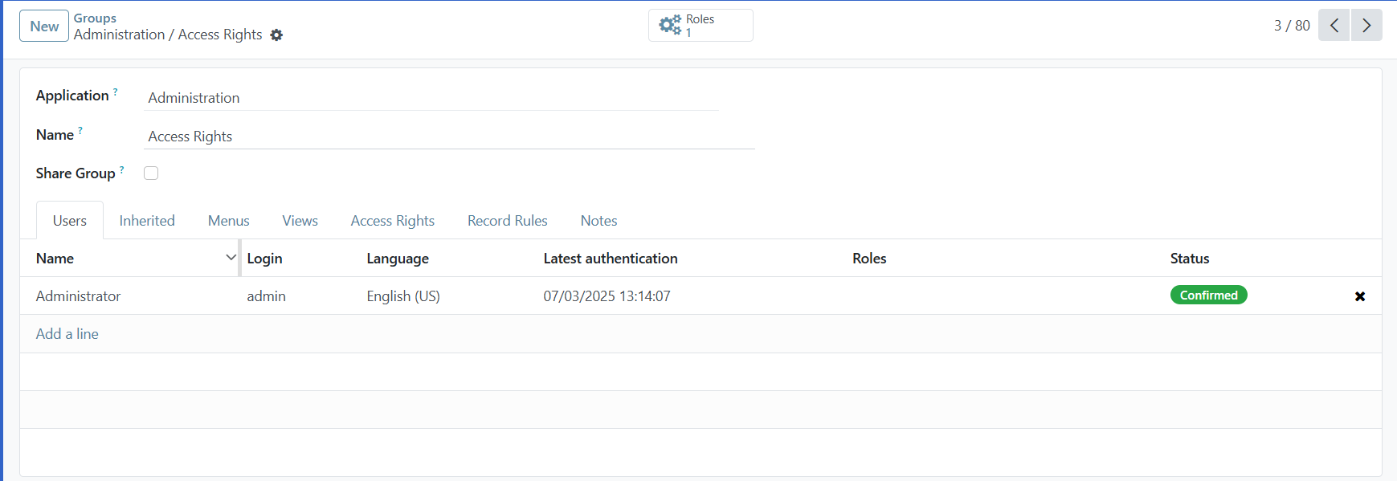
Task: Open the Application field selector
Action: pos(432,98)
